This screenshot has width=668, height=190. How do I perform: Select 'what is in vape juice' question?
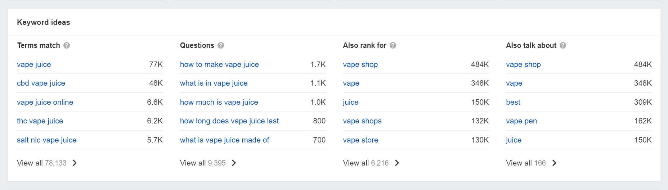click(214, 83)
